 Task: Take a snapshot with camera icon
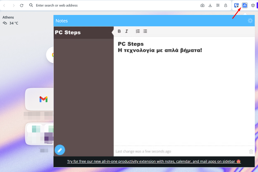202,6
